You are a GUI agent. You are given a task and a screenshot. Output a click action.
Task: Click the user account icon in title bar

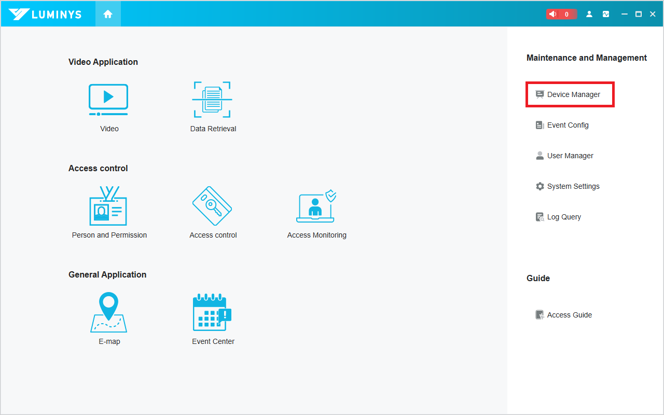(589, 14)
